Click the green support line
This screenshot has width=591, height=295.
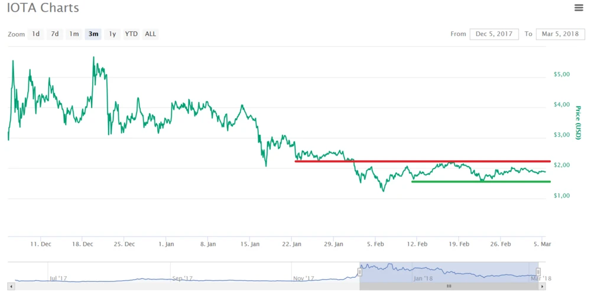[480, 181]
